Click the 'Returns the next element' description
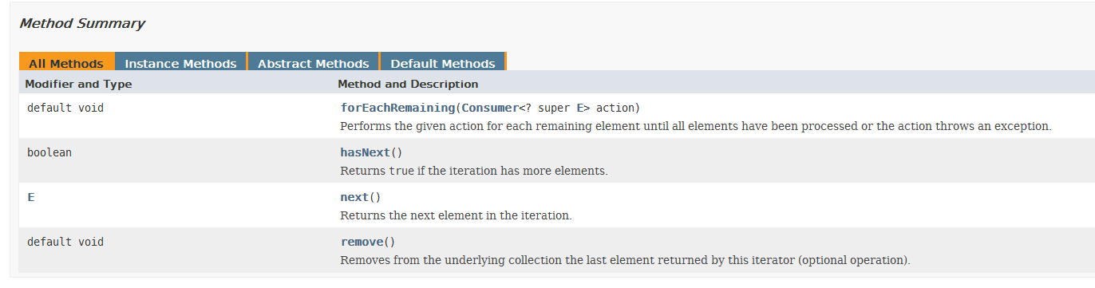The height and width of the screenshot is (288, 1095). point(456,215)
